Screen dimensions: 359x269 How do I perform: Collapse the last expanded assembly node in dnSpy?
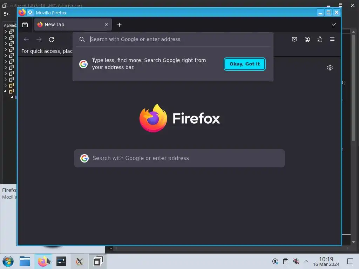click(5, 91)
